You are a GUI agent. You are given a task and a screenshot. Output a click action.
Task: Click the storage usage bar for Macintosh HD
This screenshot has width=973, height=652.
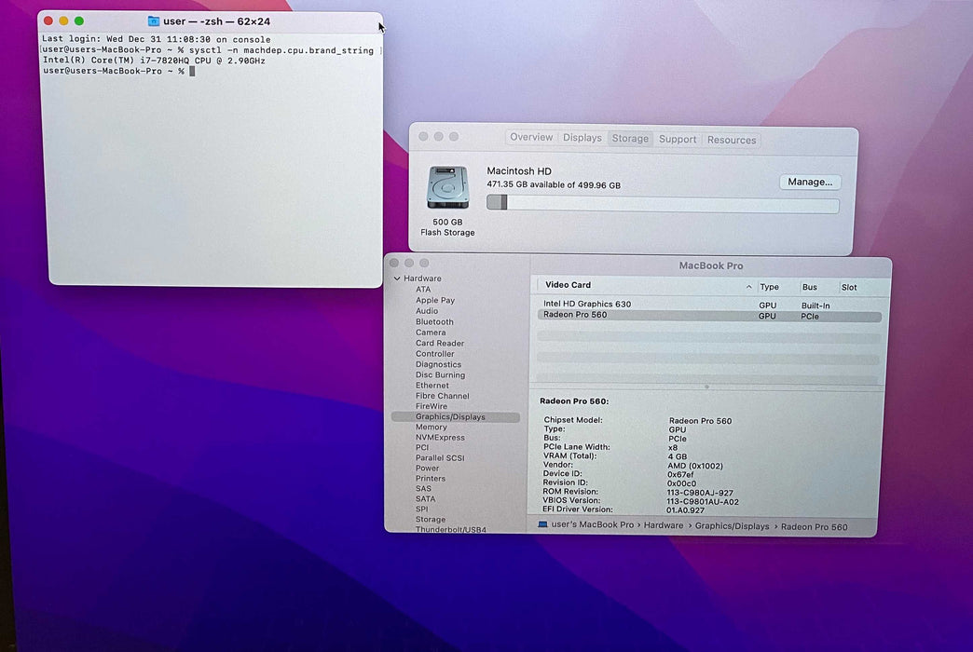coord(663,203)
